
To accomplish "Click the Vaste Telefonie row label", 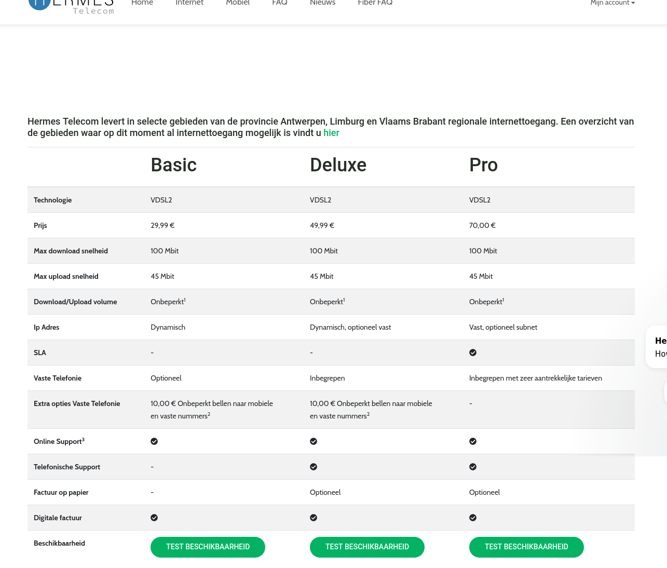I will pos(58,378).
